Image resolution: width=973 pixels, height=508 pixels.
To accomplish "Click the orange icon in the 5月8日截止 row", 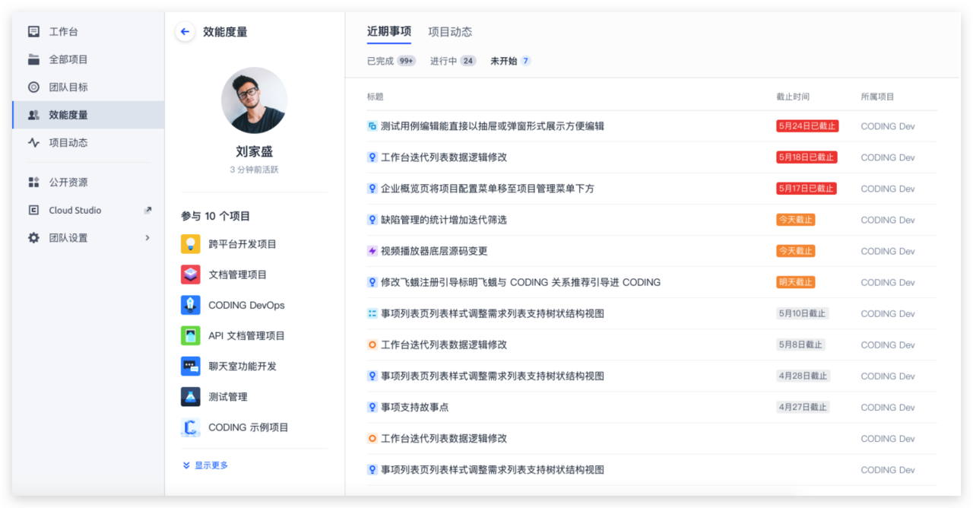I will pos(372,344).
